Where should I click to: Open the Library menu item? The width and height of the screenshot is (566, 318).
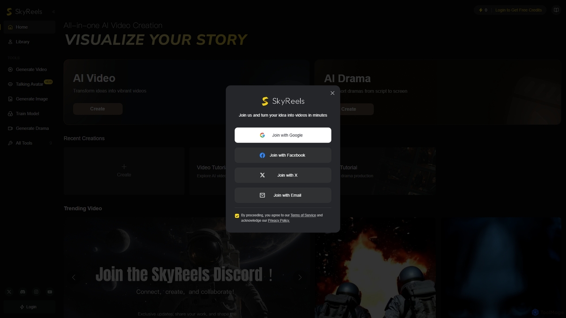29,42
